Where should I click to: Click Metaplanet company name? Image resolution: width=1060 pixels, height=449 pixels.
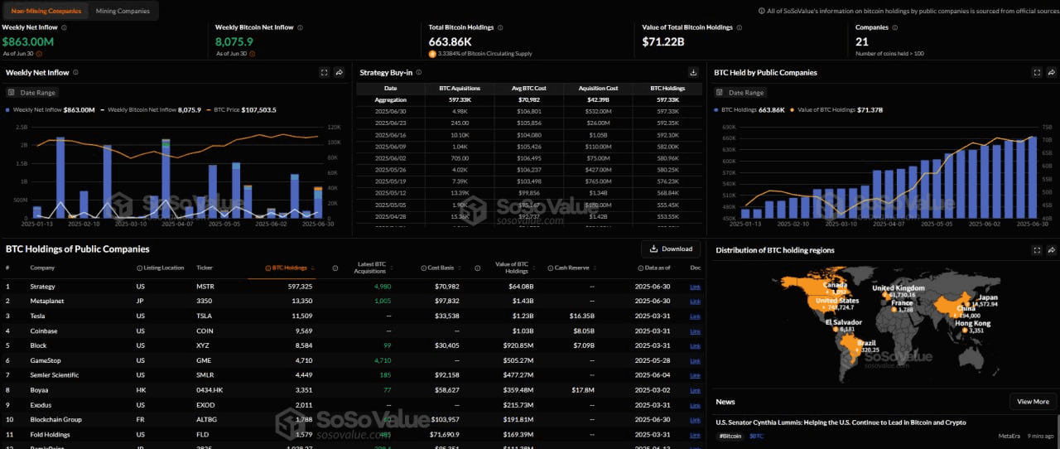47,302
